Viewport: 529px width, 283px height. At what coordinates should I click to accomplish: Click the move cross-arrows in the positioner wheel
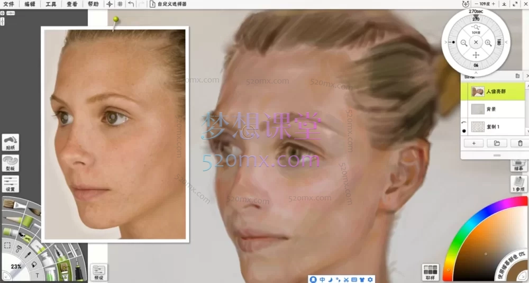[476, 55]
